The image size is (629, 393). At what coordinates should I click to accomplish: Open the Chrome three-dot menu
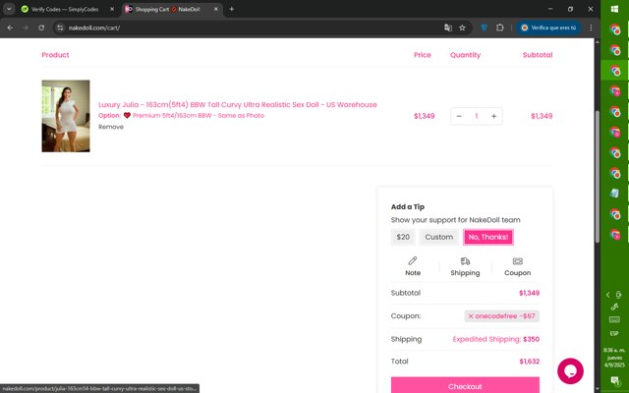(591, 28)
